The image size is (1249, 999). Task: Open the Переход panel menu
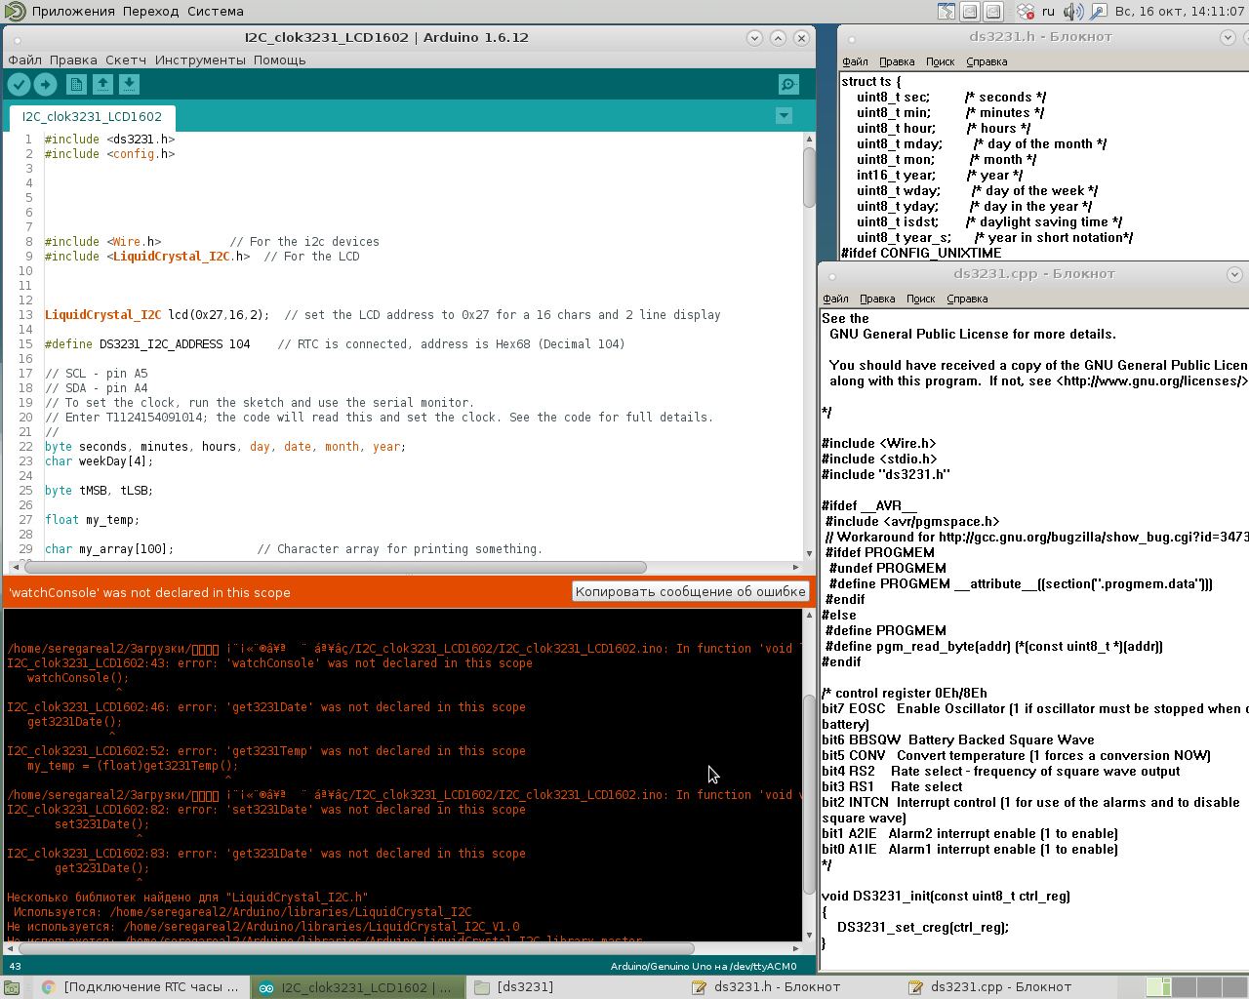150,12
